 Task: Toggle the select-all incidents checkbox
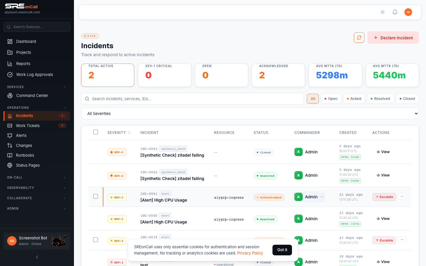tap(96, 132)
